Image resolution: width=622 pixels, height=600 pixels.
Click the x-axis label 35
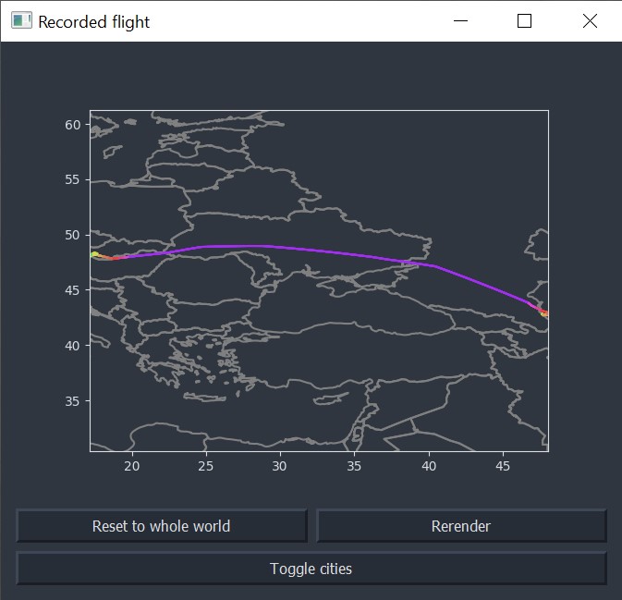(x=354, y=466)
